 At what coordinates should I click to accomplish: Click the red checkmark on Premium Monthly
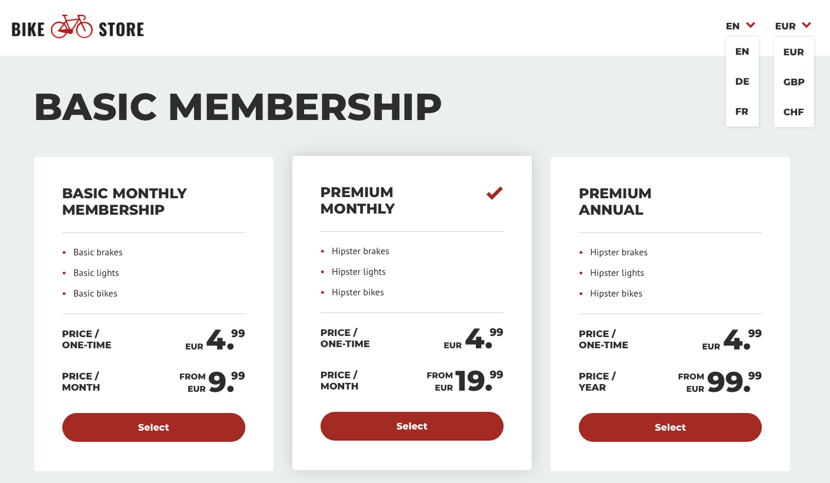[495, 193]
